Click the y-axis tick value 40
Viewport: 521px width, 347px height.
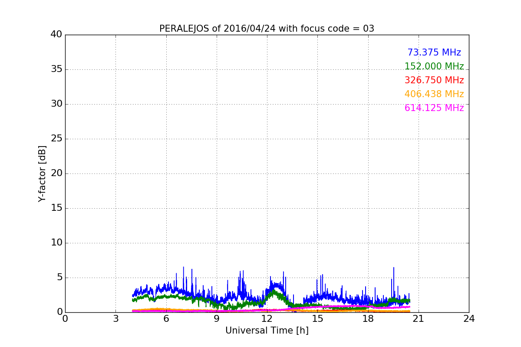[56, 34]
